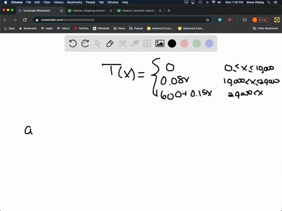Viewport: 282px width, 211px height.
Task: Open Spotlight search in menu bar
Action: [x=269, y=2]
